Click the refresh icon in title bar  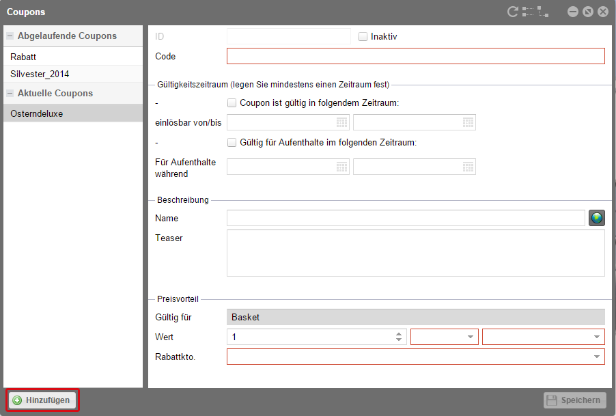[x=512, y=12]
